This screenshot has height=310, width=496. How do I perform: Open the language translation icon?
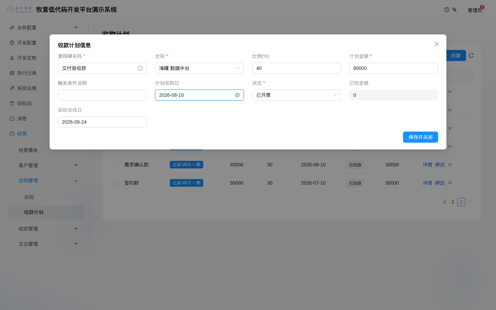tap(454, 10)
